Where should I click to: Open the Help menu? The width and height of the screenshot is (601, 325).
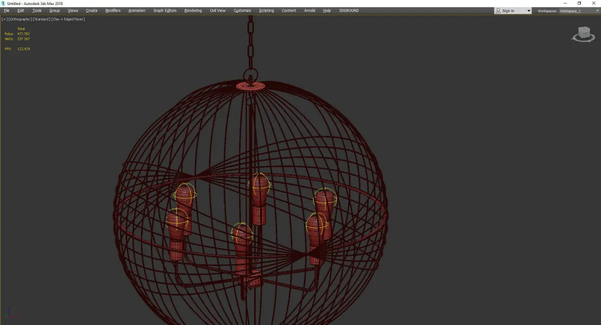tap(327, 11)
